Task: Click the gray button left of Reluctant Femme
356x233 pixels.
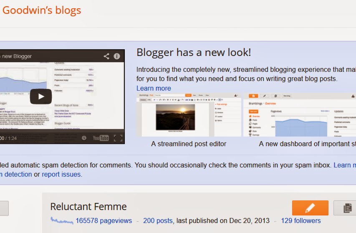Action: coord(4,208)
